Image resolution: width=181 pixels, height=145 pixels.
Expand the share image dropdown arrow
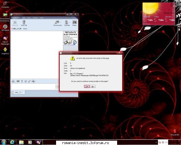point(36,81)
